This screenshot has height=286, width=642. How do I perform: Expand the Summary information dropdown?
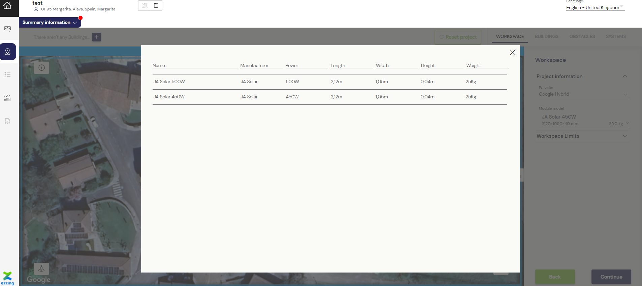50,22
